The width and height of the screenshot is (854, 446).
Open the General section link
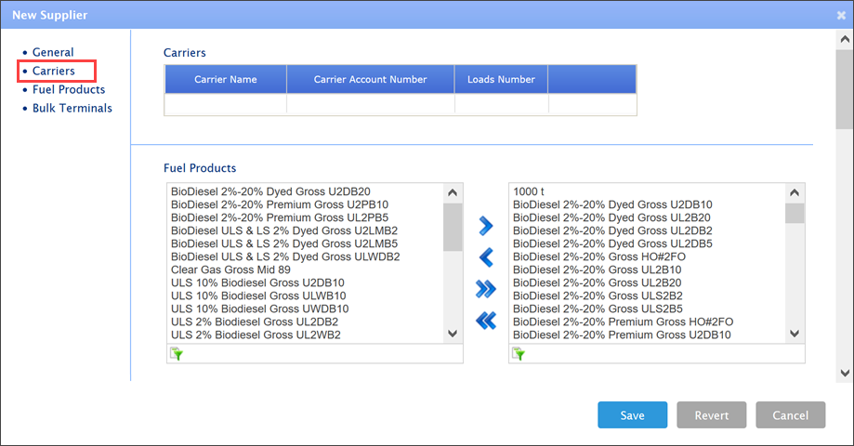click(x=53, y=52)
